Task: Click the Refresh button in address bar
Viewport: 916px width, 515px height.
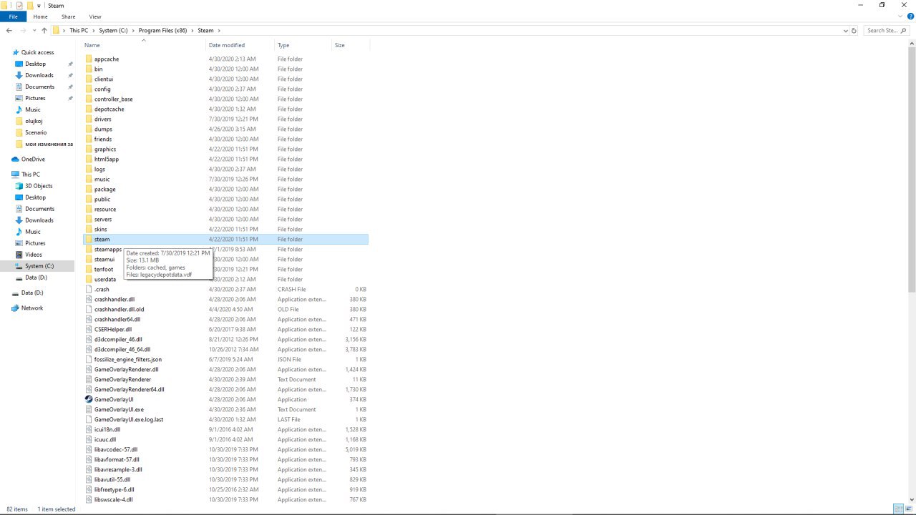Action: tap(854, 31)
